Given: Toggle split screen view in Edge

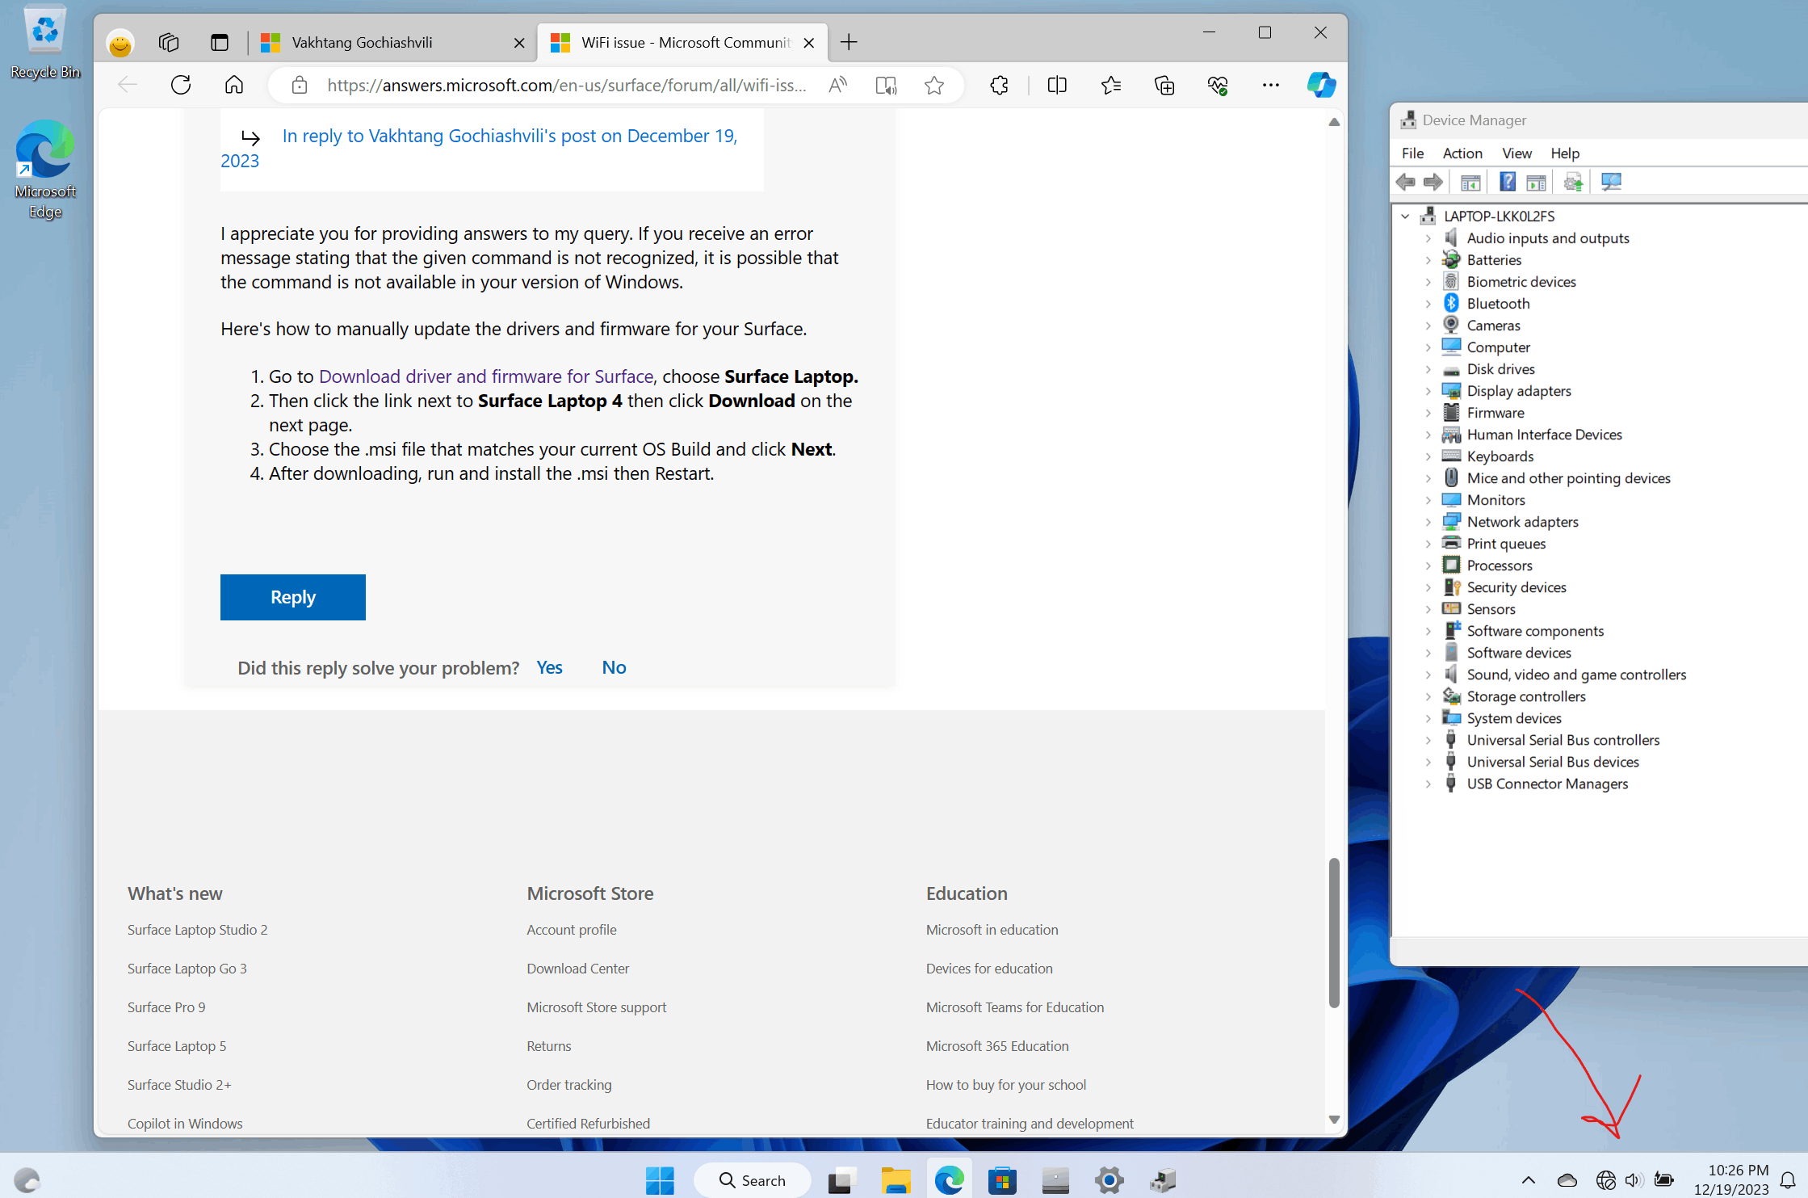Looking at the screenshot, I should coord(1056,85).
